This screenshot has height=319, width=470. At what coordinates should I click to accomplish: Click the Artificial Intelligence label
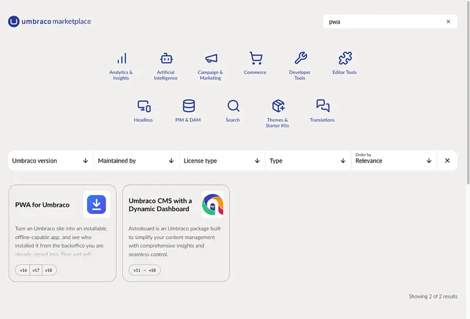point(166,75)
